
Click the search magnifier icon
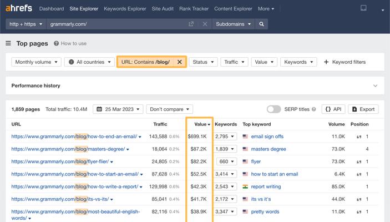261,24
